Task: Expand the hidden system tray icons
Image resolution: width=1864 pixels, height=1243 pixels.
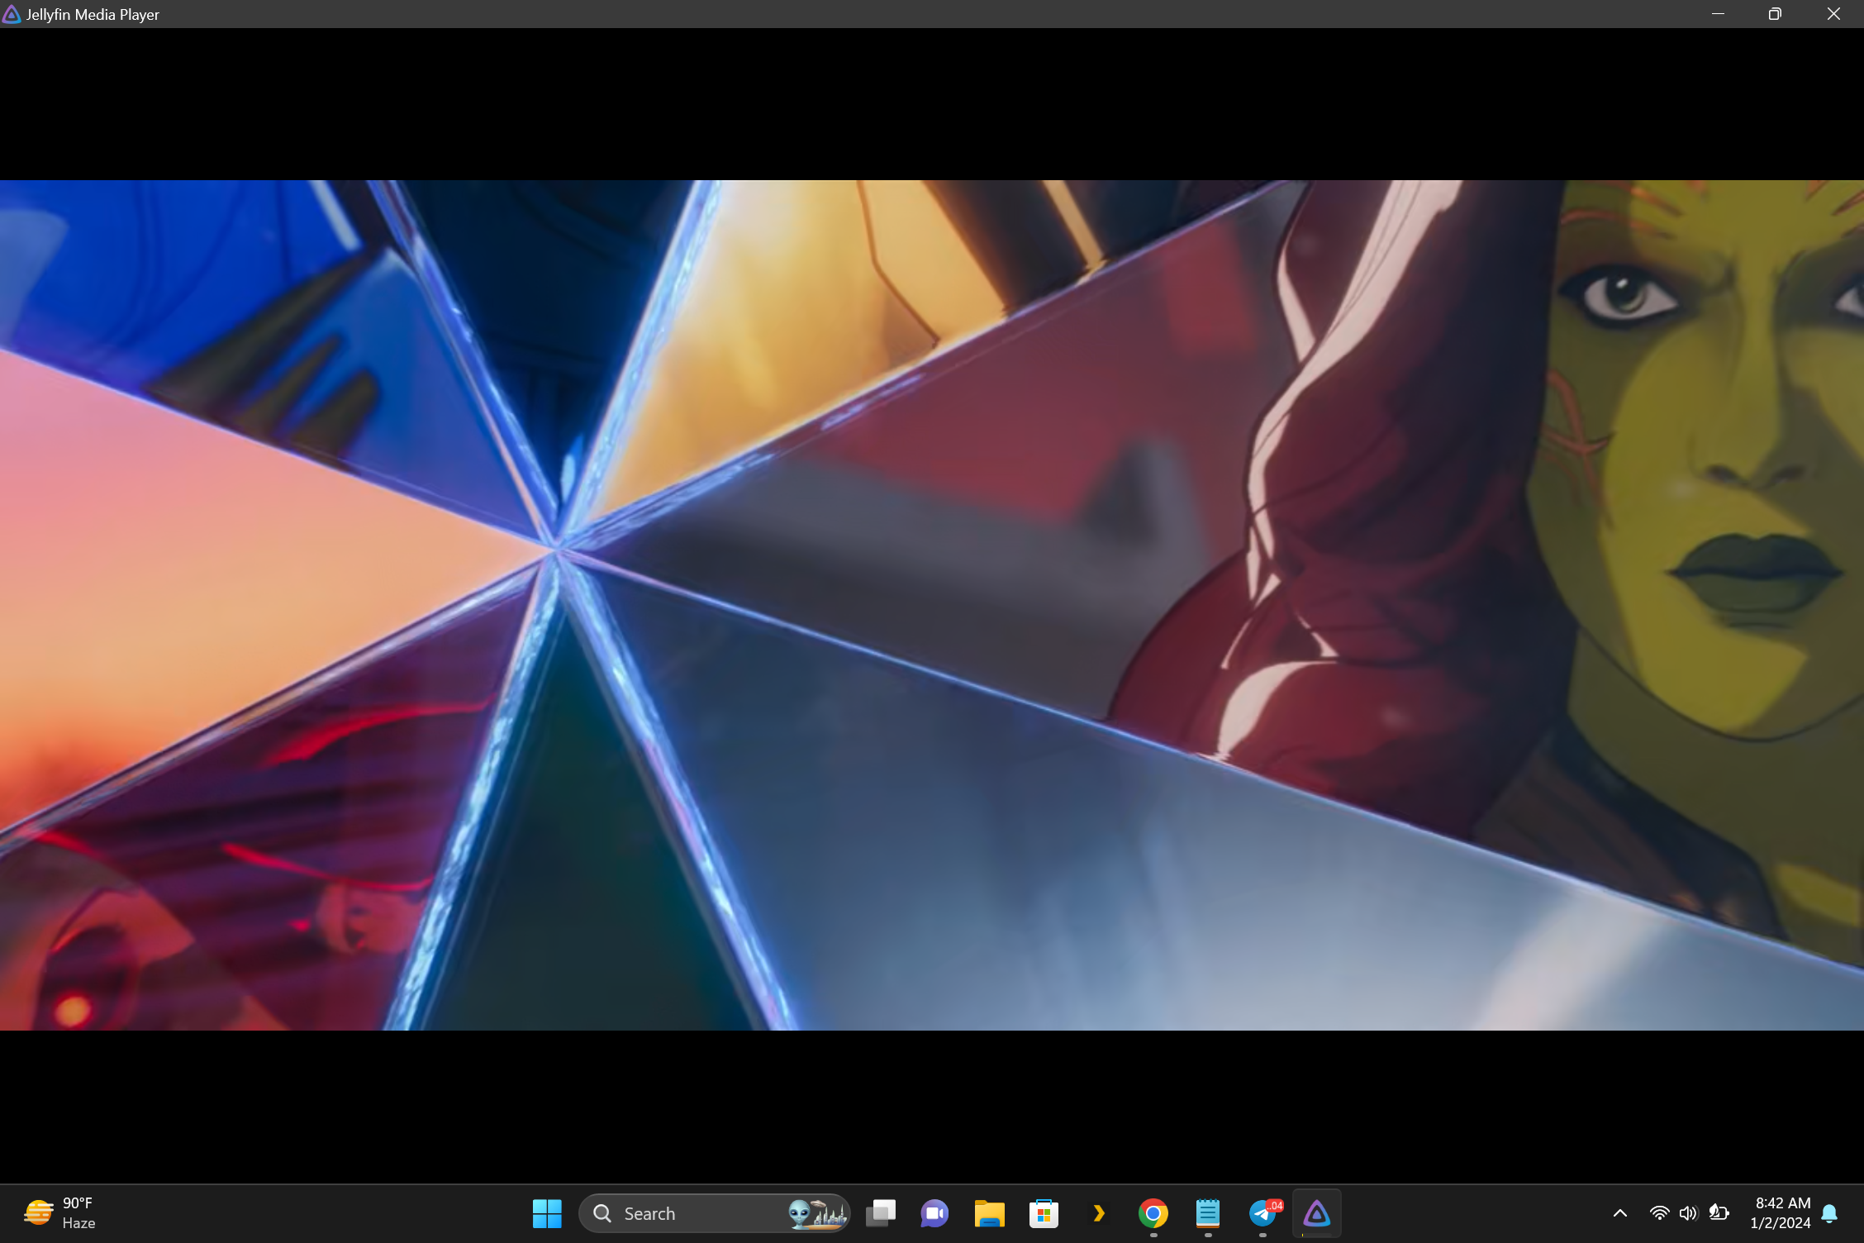Action: pos(1619,1213)
